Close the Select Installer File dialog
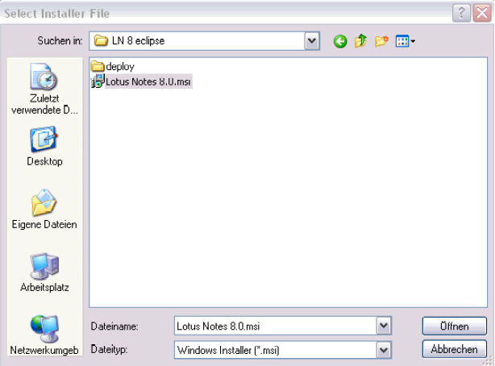 click(x=481, y=13)
